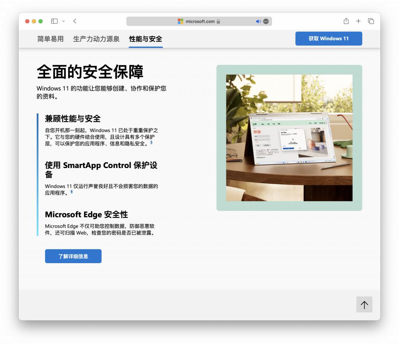Open footnote 6 superscript link
Screen dimensions: 399x345
pos(72,191)
